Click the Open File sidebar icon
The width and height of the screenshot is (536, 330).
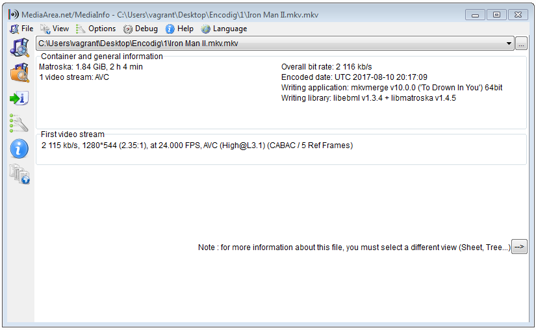19,47
